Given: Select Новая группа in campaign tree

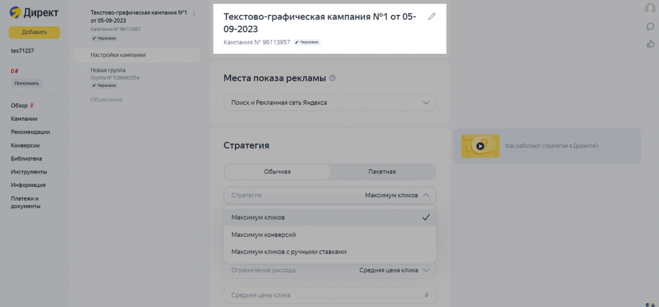Looking at the screenshot, I should click(108, 70).
